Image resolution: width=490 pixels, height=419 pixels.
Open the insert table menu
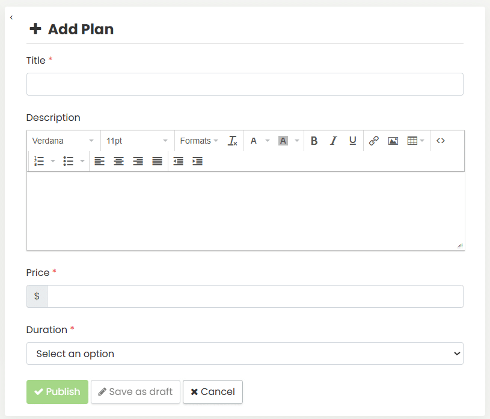point(415,141)
